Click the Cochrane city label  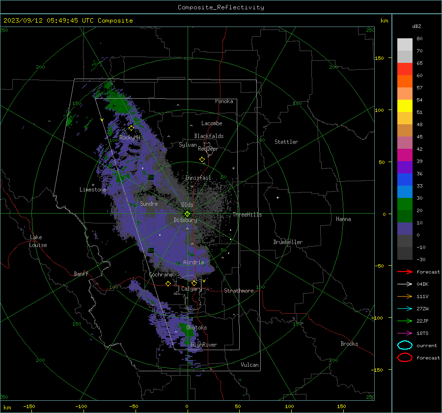[161, 275]
